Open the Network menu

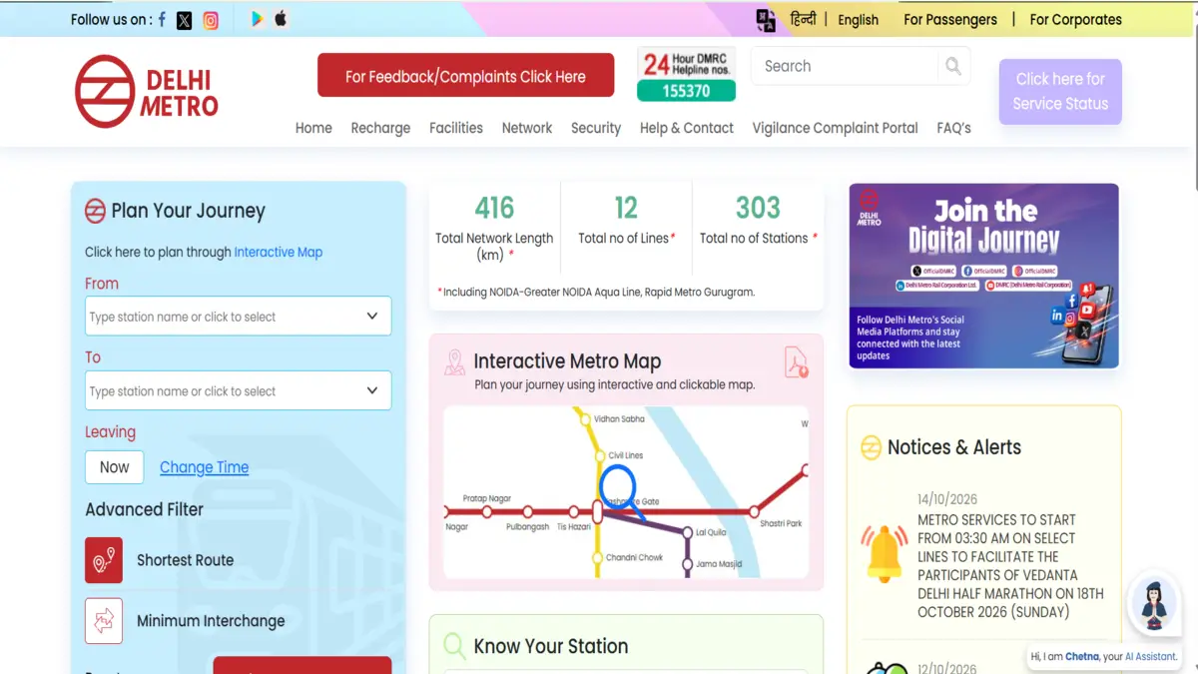(x=527, y=128)
